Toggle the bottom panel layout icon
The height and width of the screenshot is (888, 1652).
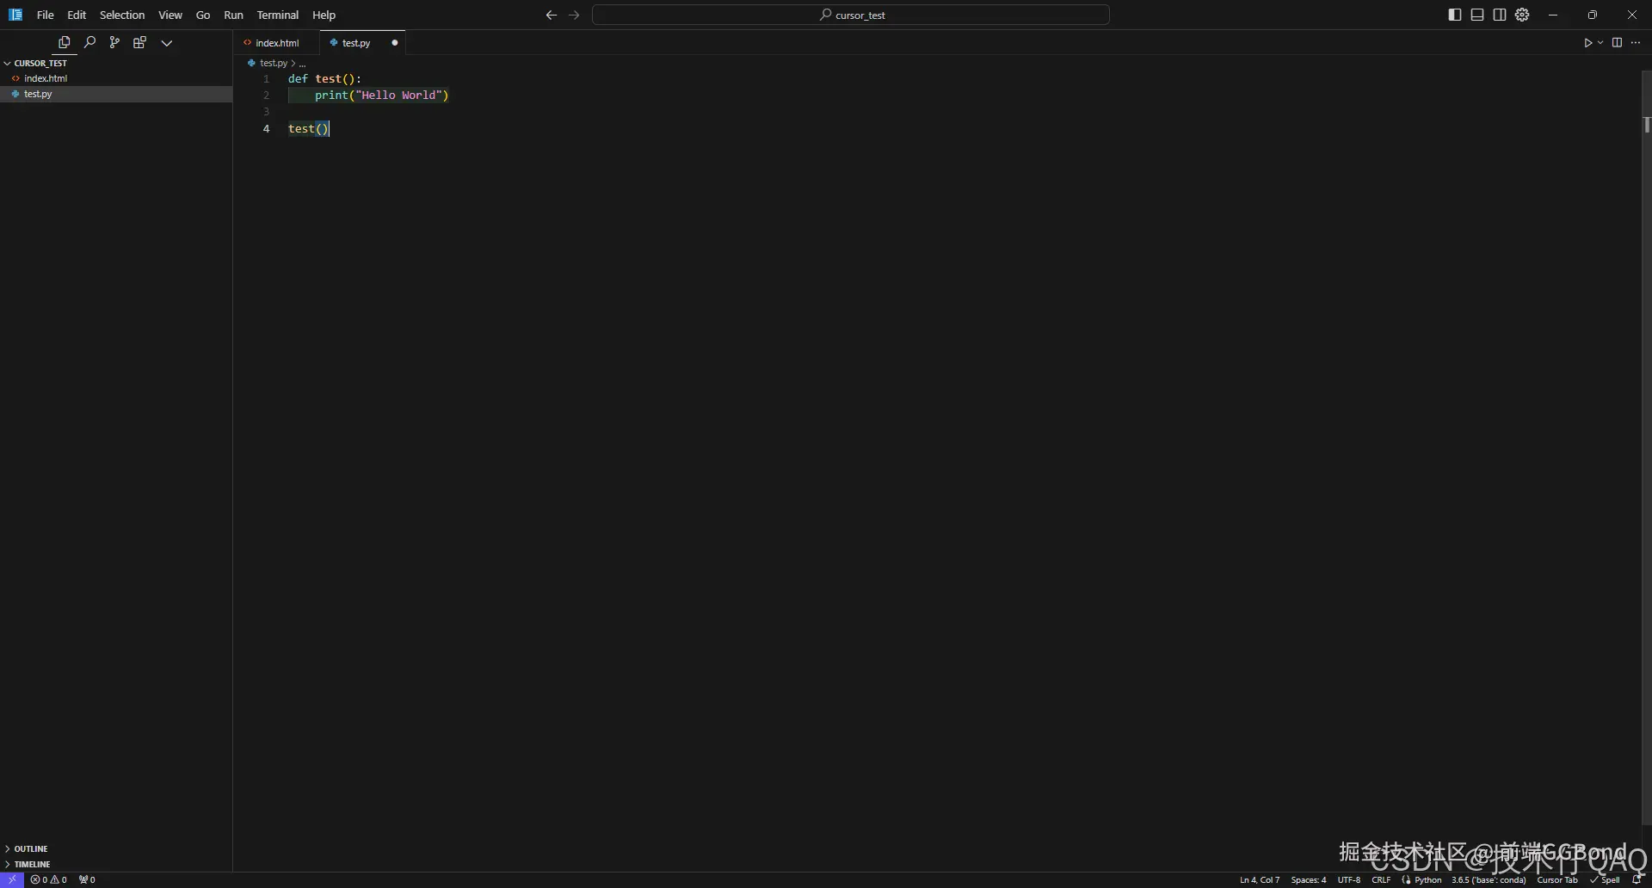click(1477, 15)
